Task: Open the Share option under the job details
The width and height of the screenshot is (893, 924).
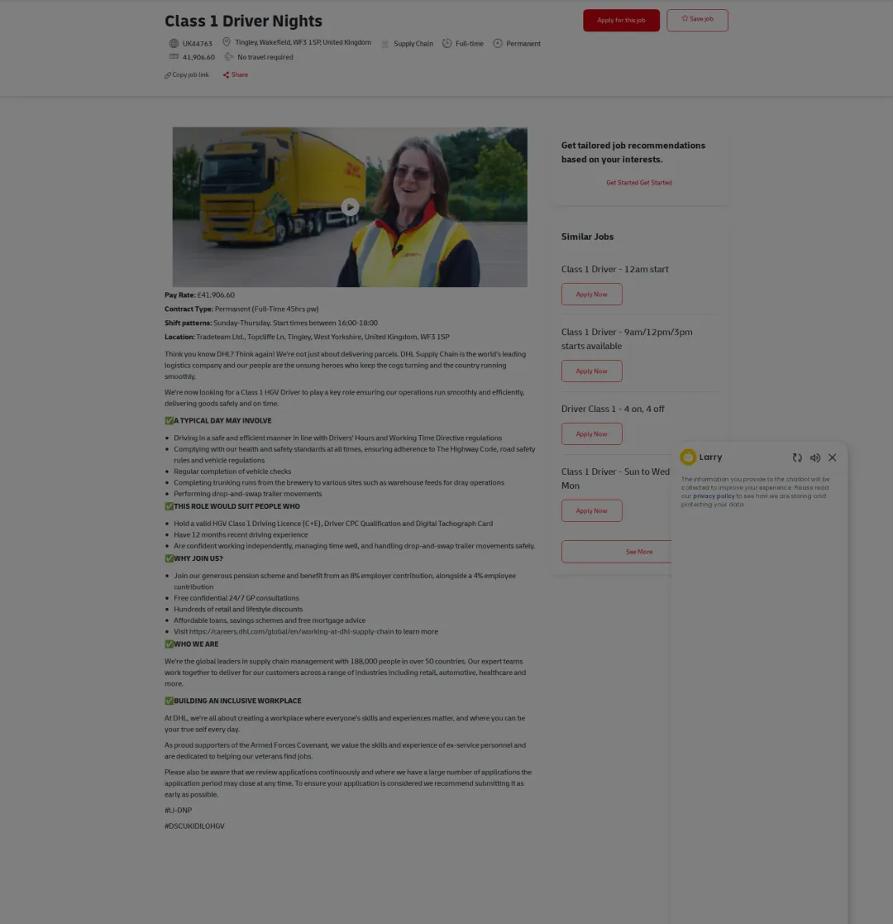Action: (235, 74)
